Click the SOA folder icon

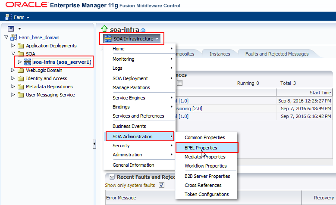pyautogui.click(x=21, y=53)
